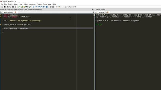The image size is (161, 90).
Task: Open the PYTHONPATH manager icon
Action: 59,7
